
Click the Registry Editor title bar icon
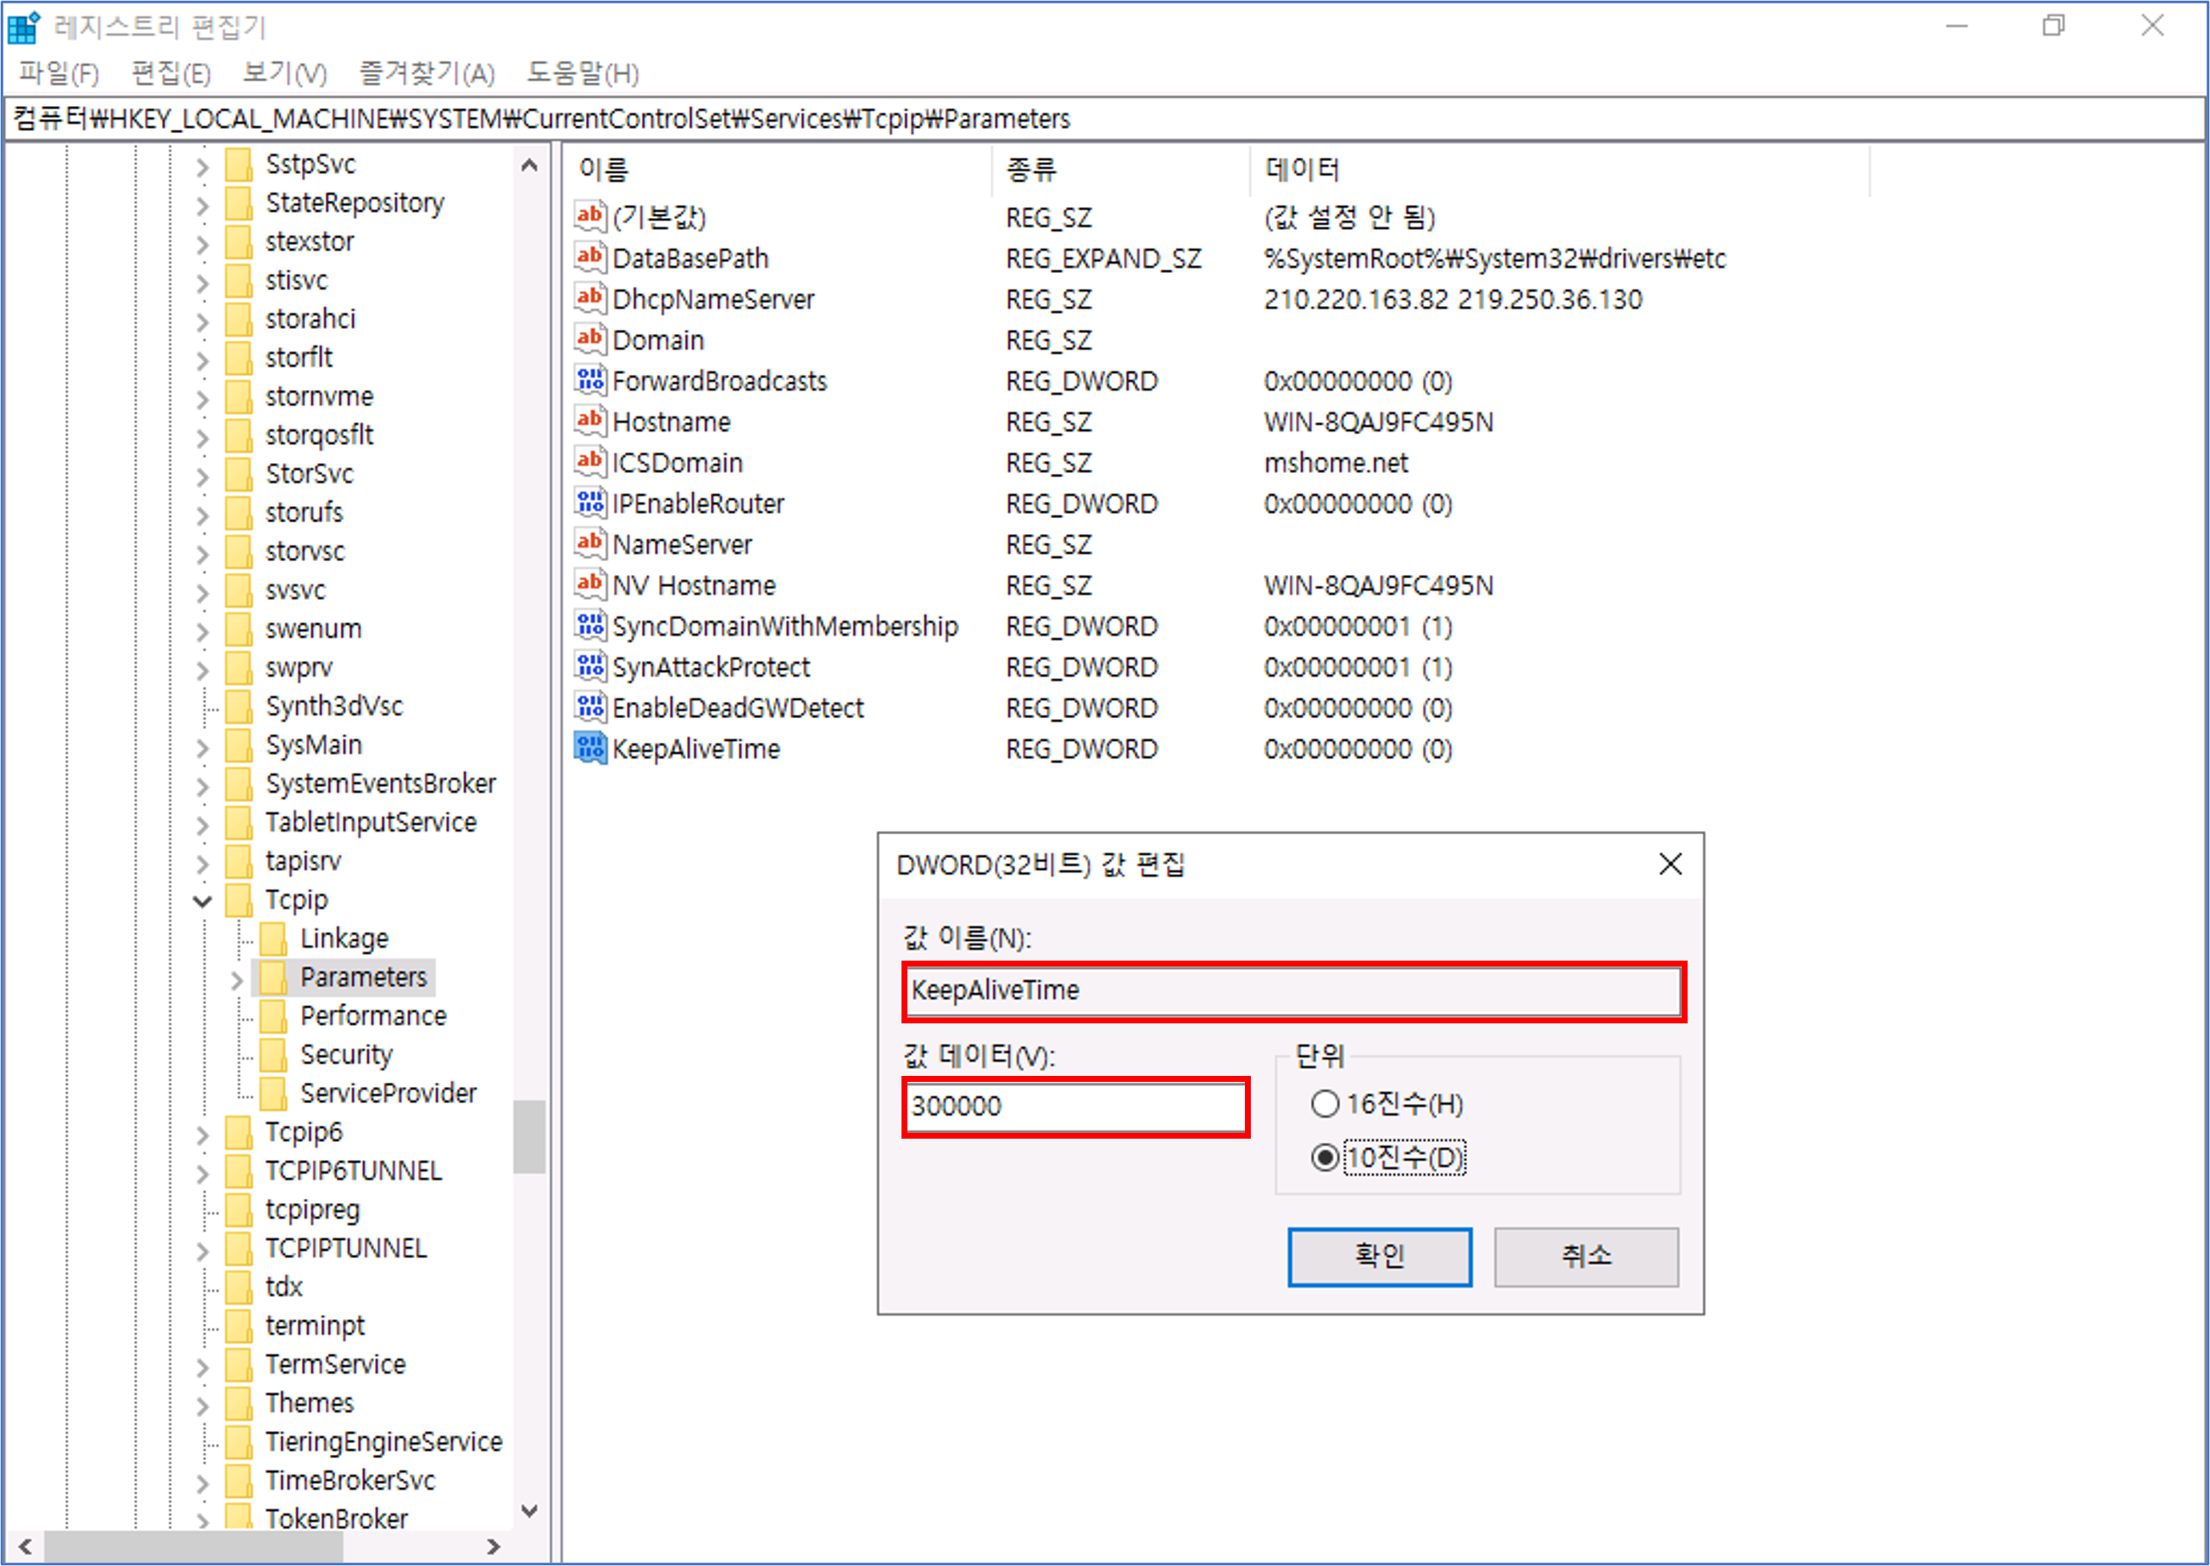point(24,27)
